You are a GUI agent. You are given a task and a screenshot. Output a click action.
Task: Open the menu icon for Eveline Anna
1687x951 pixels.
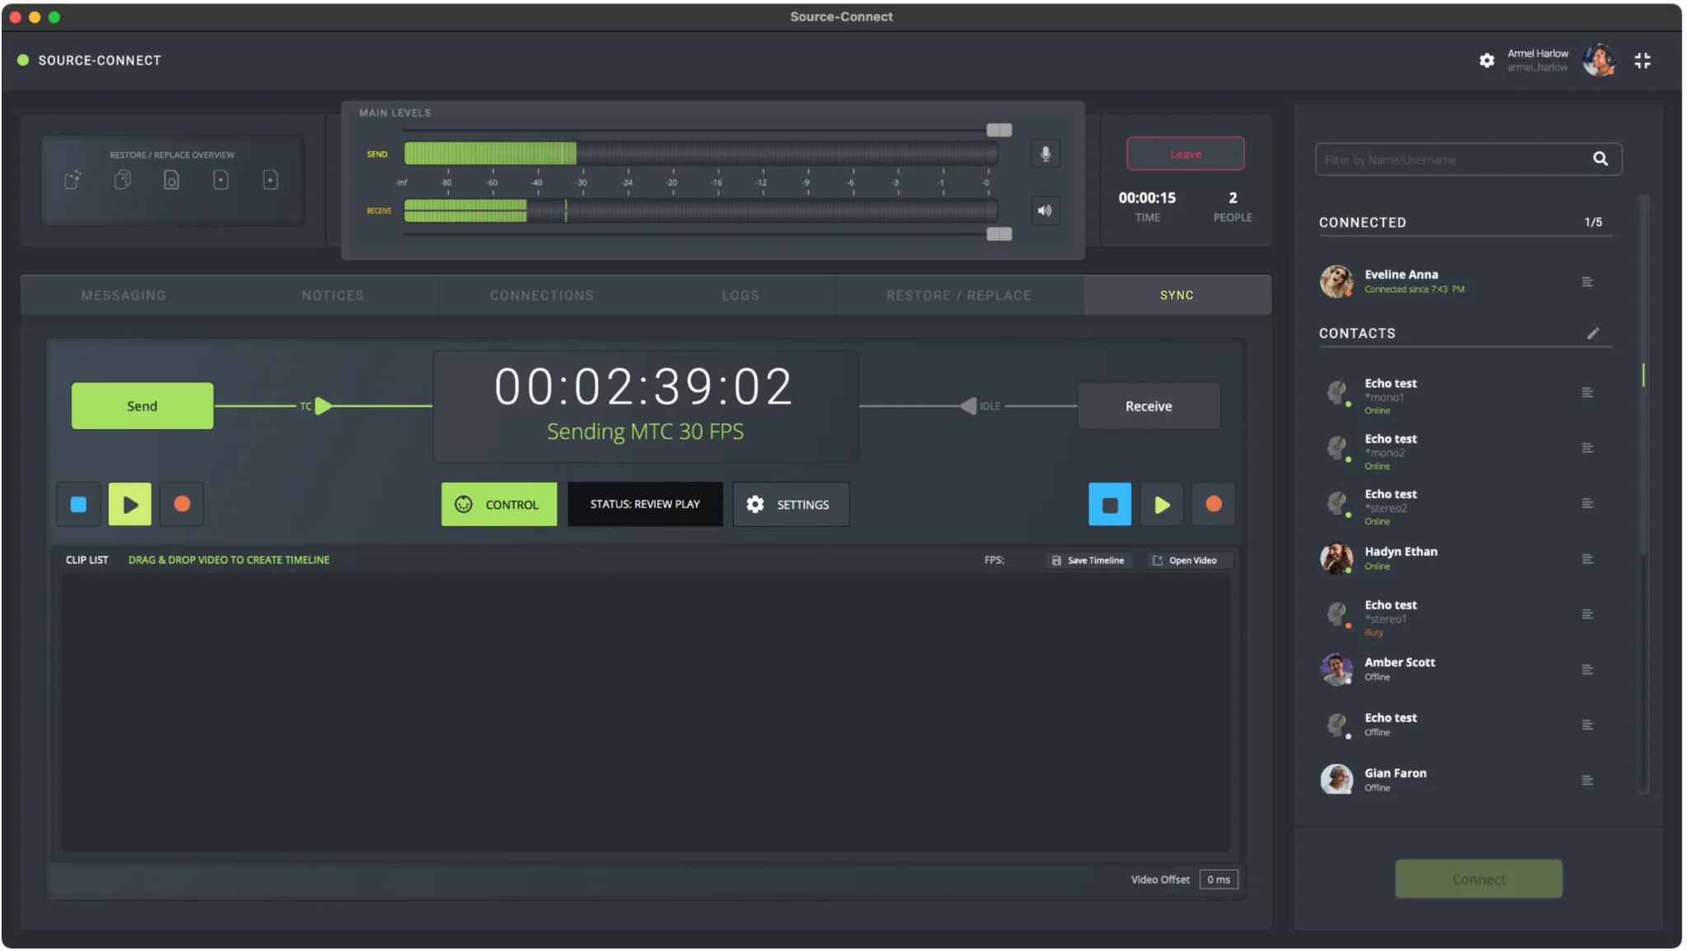click(1587, 282)
